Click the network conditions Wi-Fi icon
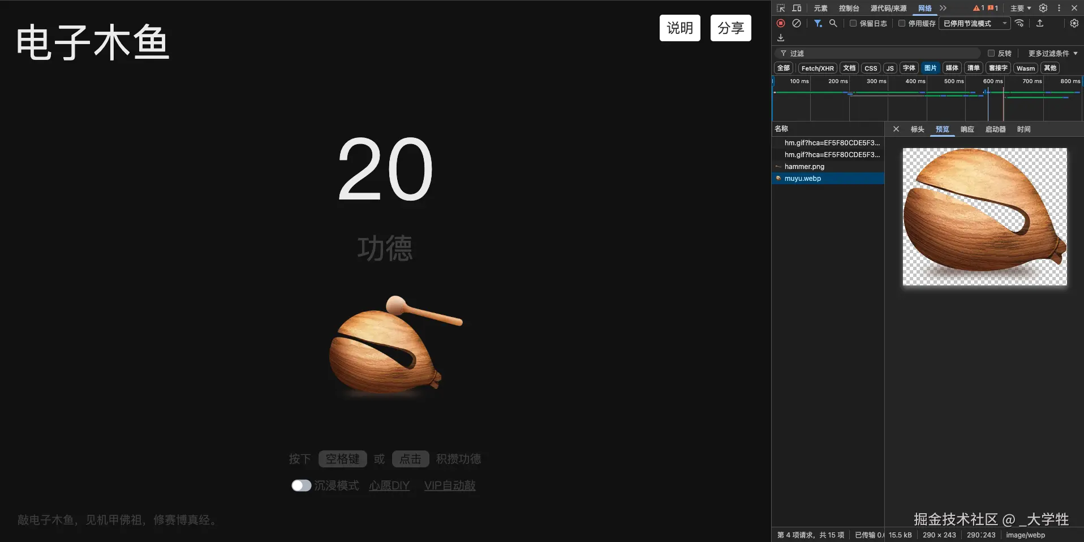 click(x=1020, y=23)
